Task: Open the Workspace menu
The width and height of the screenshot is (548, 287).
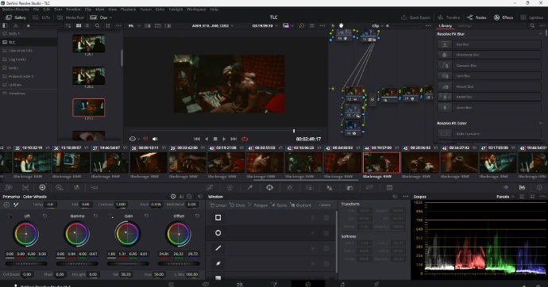Action: [x=196, y=10]
